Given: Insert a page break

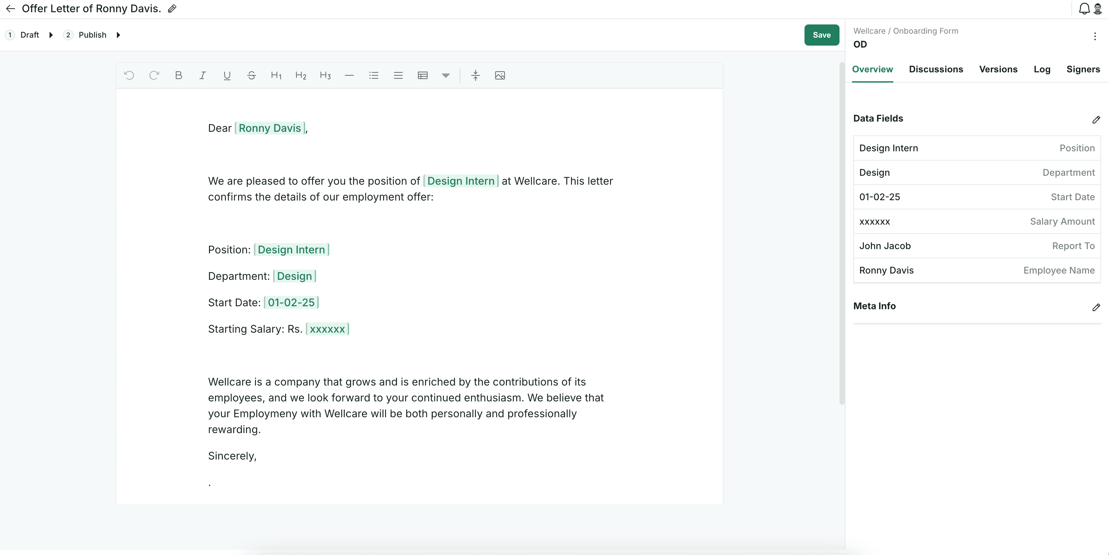Looking at the screenshot, I should coord(475,75).
